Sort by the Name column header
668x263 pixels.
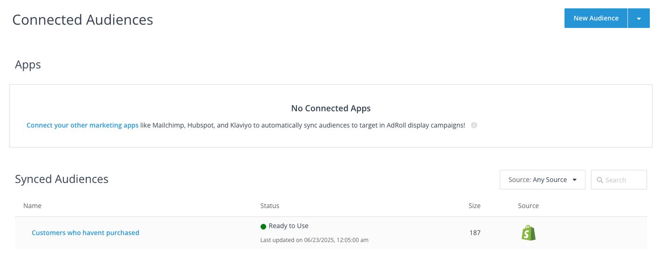point(32,206)
